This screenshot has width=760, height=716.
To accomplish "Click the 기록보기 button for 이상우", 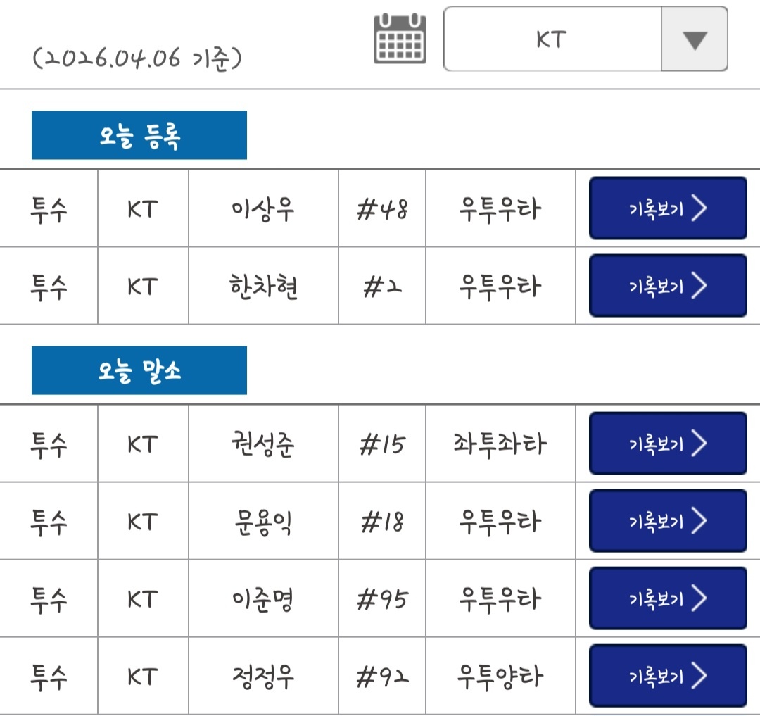I will click(667, 208).
